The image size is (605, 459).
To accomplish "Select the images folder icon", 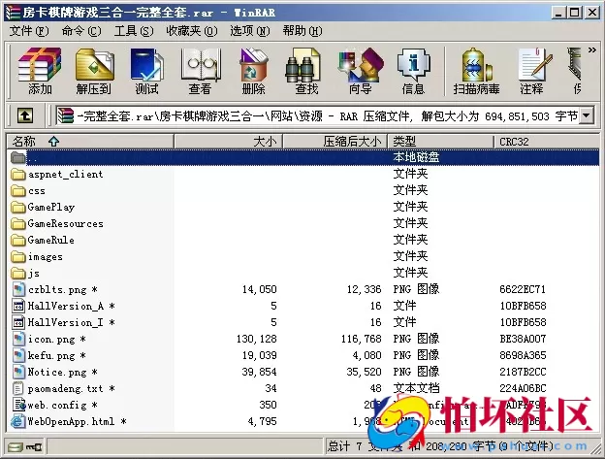I will [x=18, y=257].
